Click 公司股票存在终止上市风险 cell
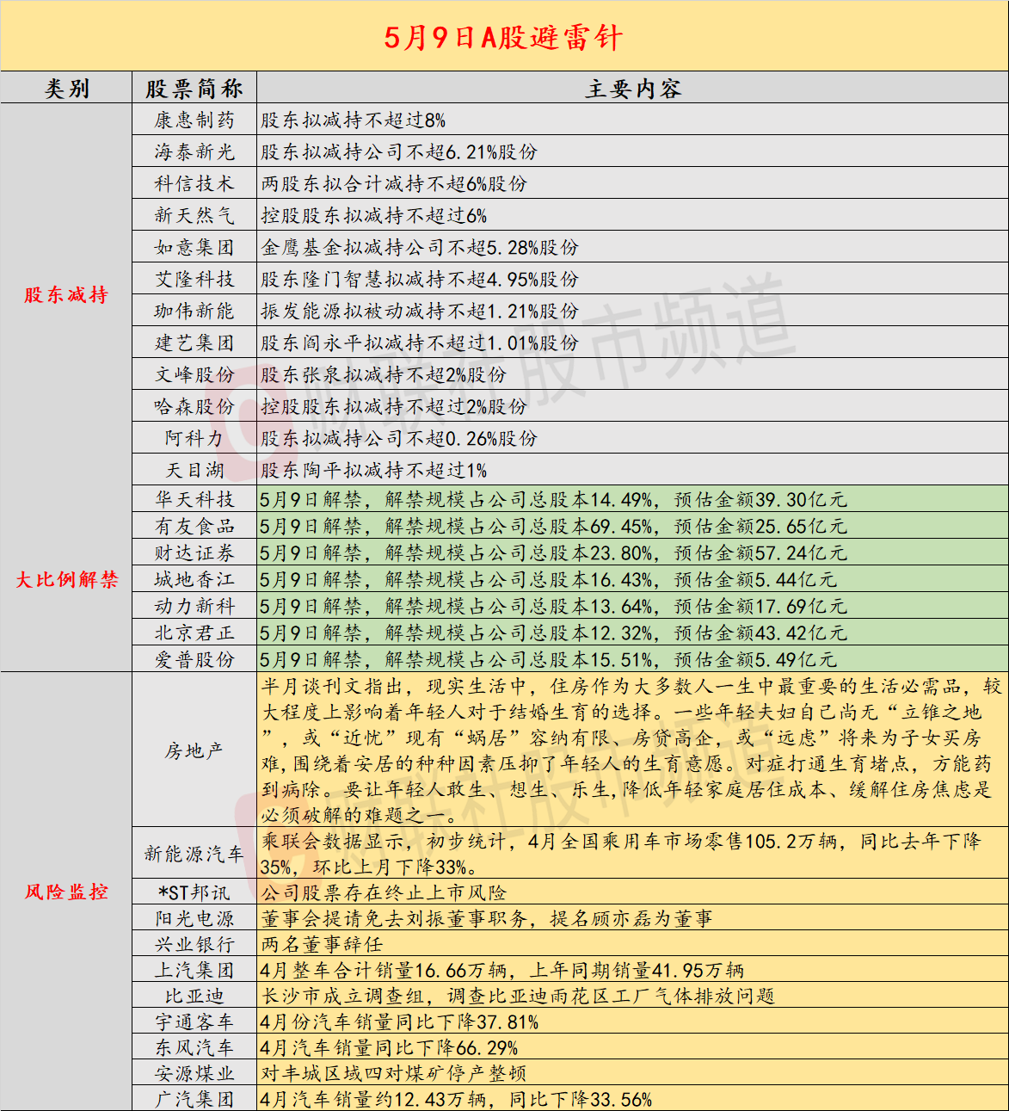Viewport: 1009px width, 1111px height. coord(632,892)
